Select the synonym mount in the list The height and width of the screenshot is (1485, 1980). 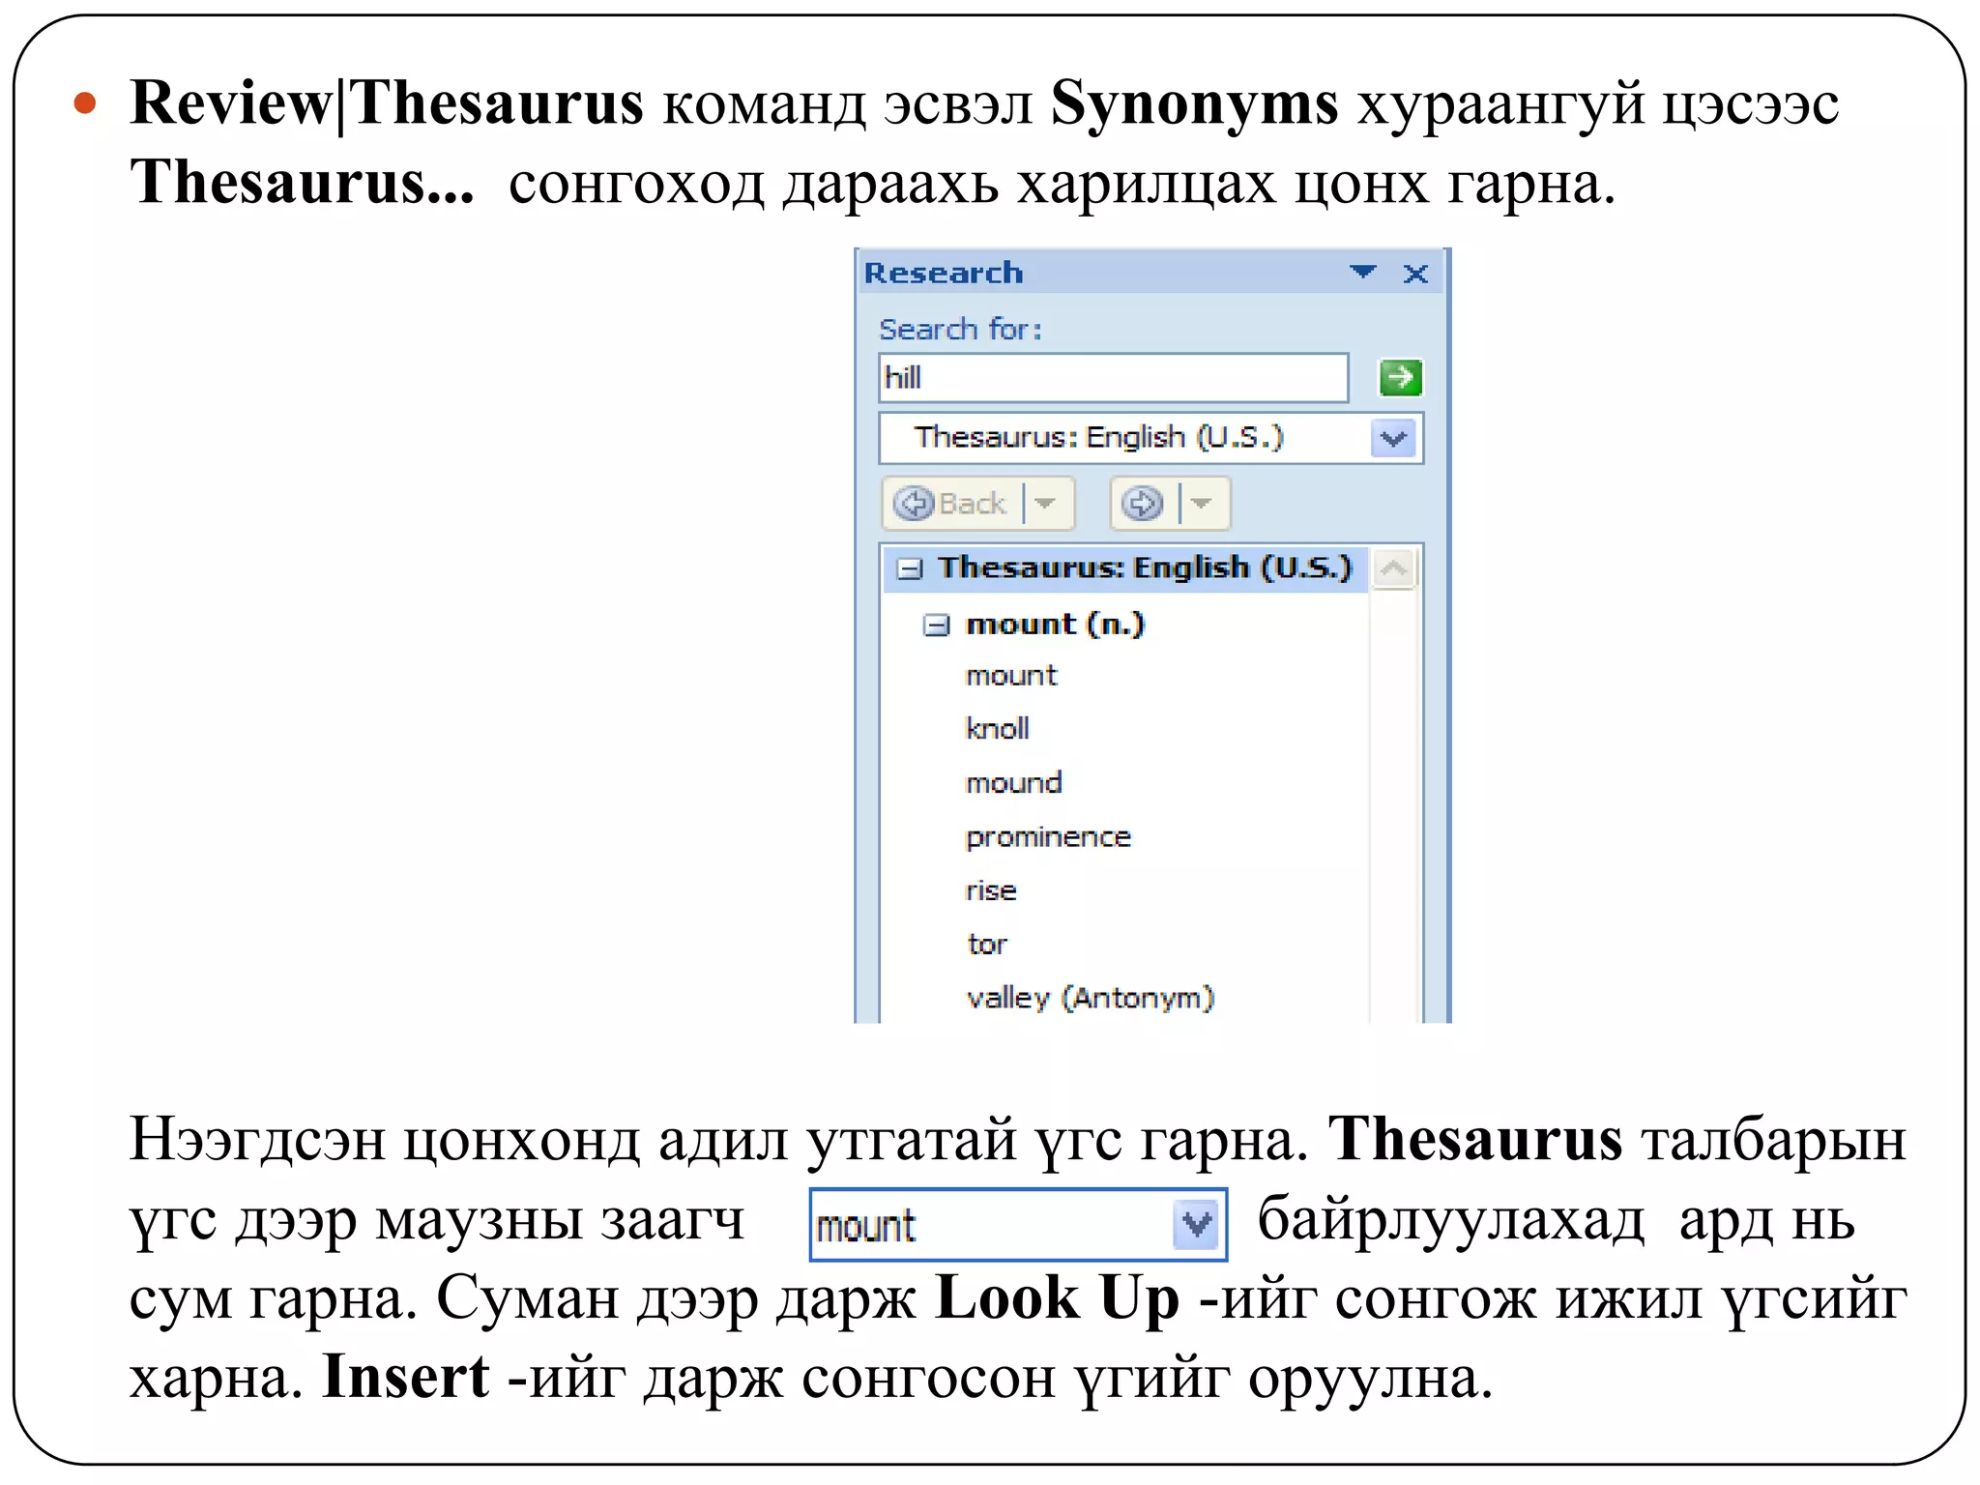1011,676
